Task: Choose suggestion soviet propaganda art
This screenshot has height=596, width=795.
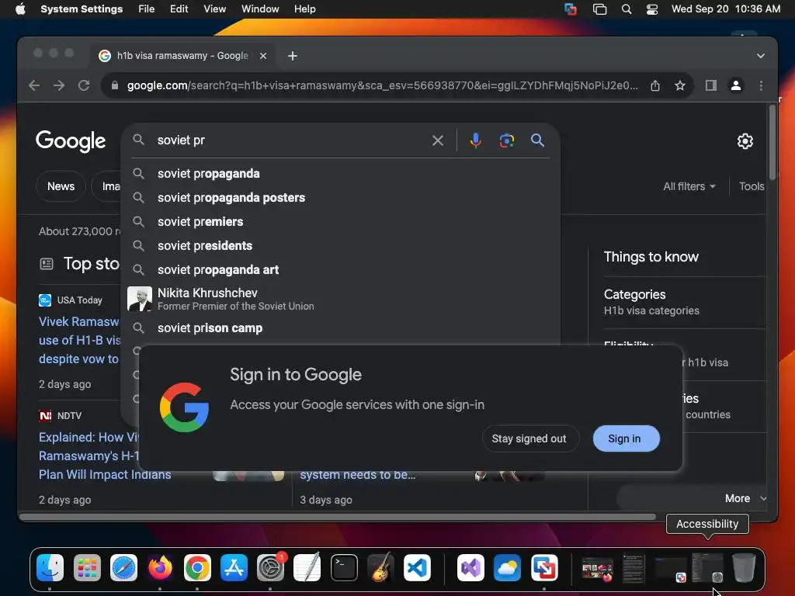Action: coord(340,269)
